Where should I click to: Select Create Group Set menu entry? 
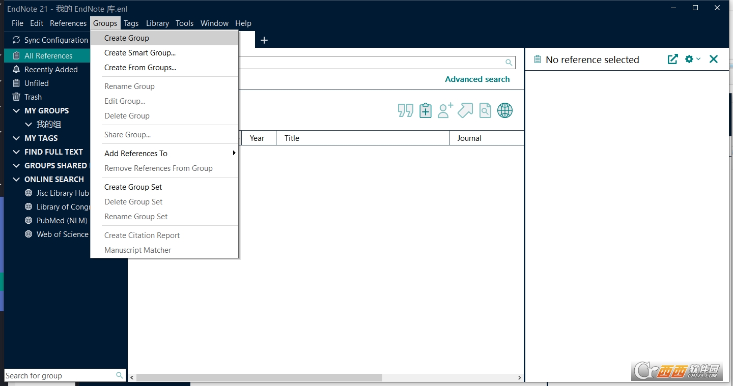164,187
